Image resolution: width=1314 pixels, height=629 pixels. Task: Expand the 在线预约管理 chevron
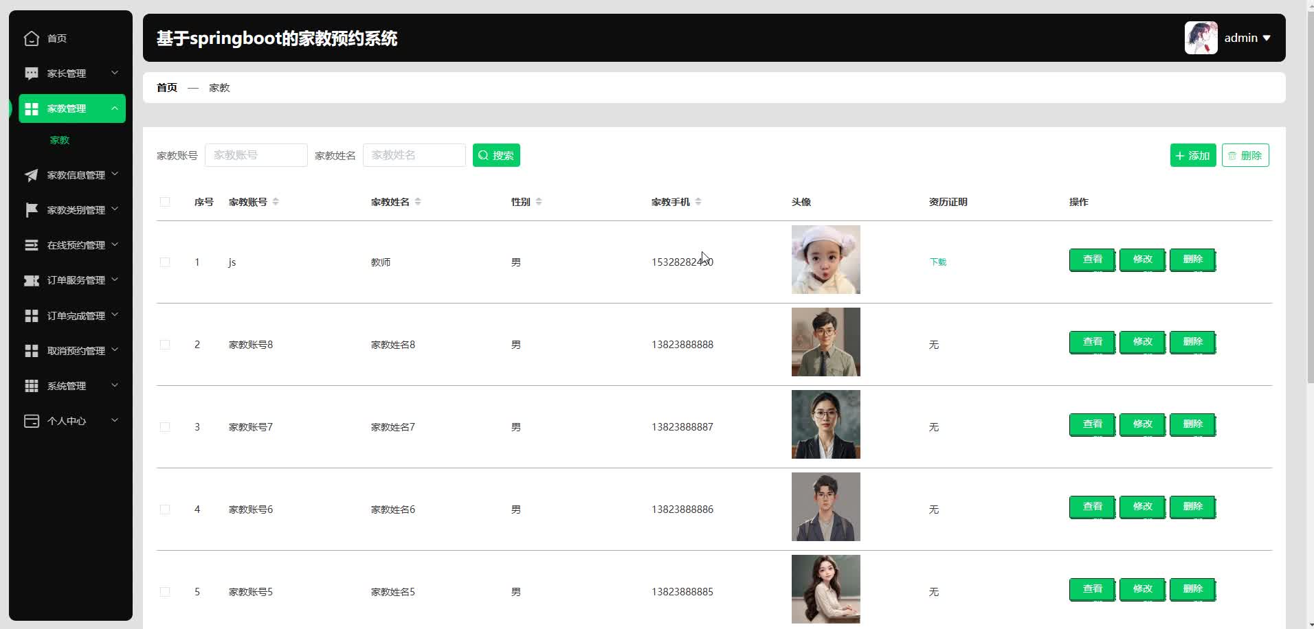point(115,244)
